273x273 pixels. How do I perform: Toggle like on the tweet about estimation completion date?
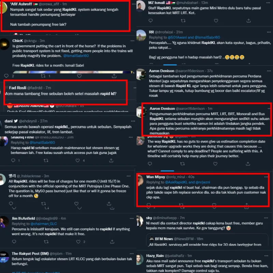point(215,164)
